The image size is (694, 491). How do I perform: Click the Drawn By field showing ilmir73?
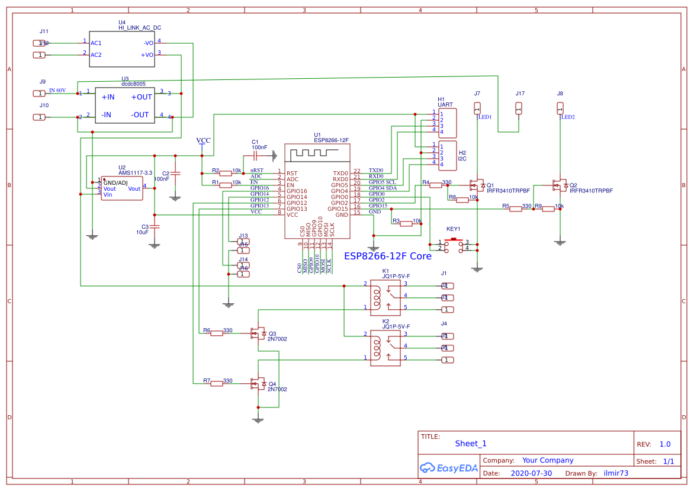[616, 473]
